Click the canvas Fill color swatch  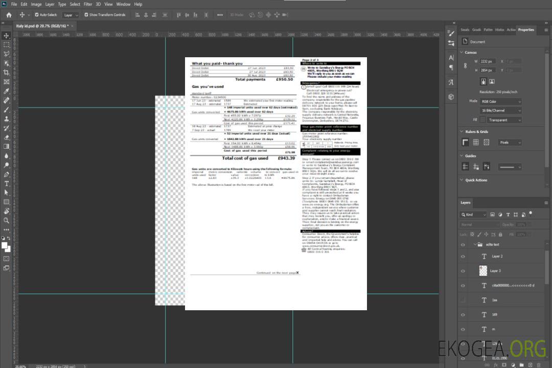483,120
